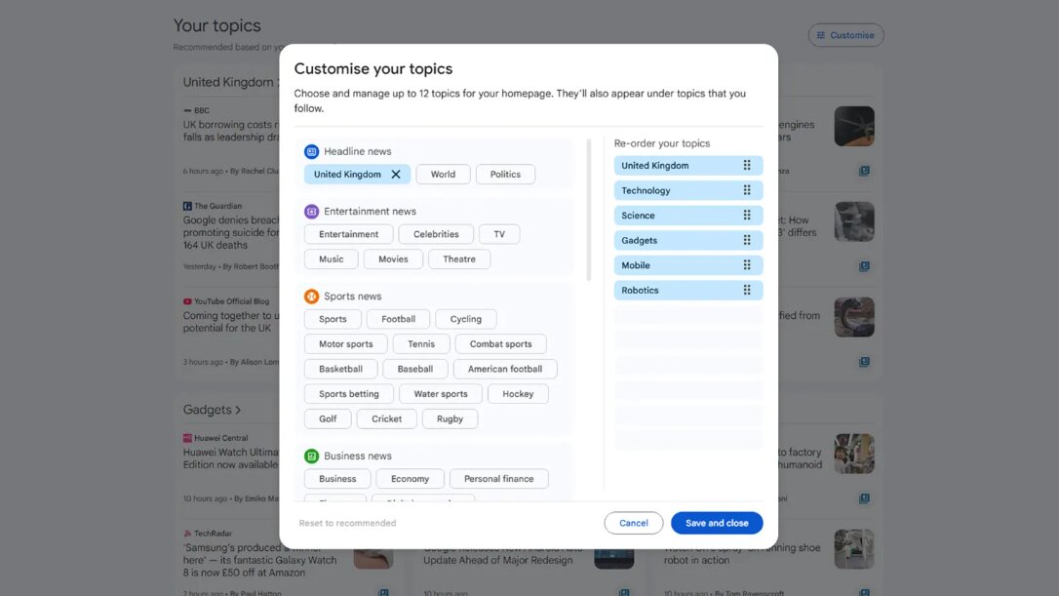1059x596 pixels.
Task: Enable the Movies topic chip
Action: [x=393, y=259]
